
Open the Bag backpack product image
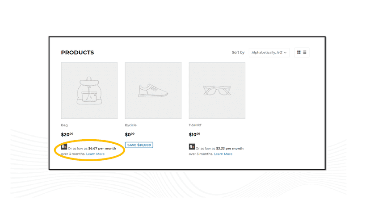pyautogui.click(x=89, y=91)
